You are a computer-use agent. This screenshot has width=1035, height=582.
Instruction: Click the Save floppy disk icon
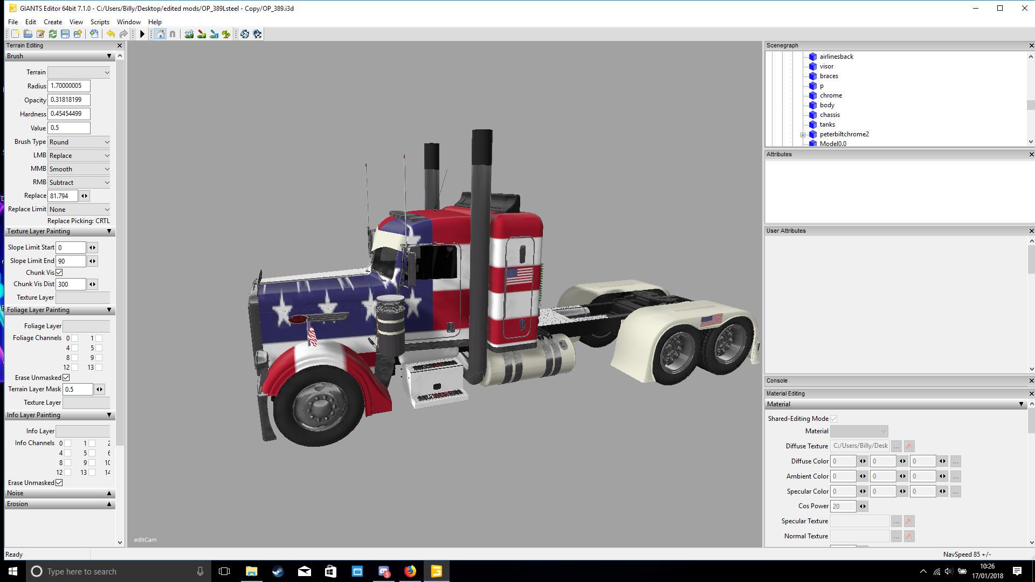click(65, 34)
